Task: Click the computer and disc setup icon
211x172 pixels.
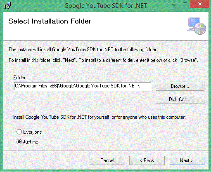Action: point(197,26)
